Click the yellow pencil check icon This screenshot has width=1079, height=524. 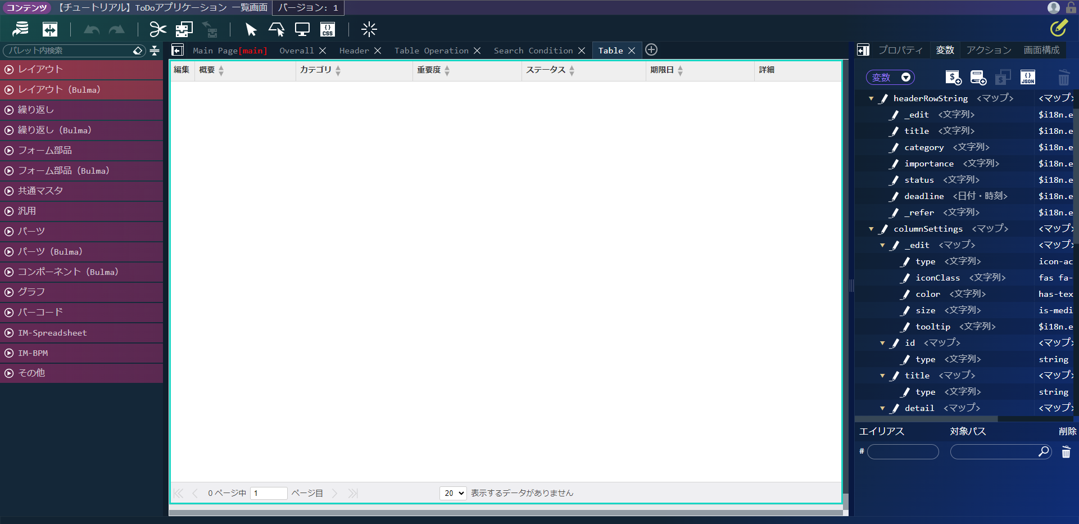click(1058, 28)
